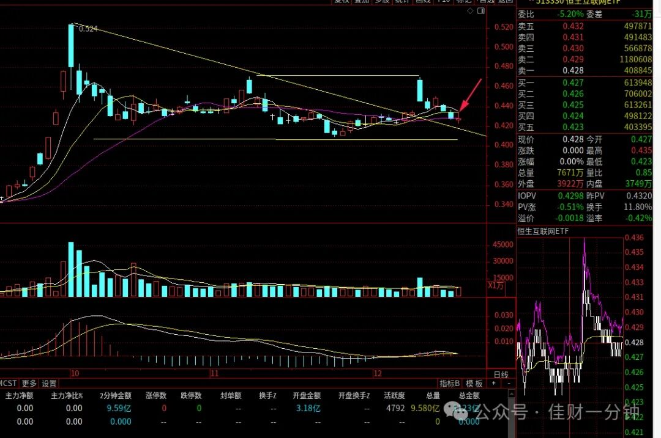Click the 4792 activity value
This screenshot has width=661, height=438.
(x=395, y=408)
